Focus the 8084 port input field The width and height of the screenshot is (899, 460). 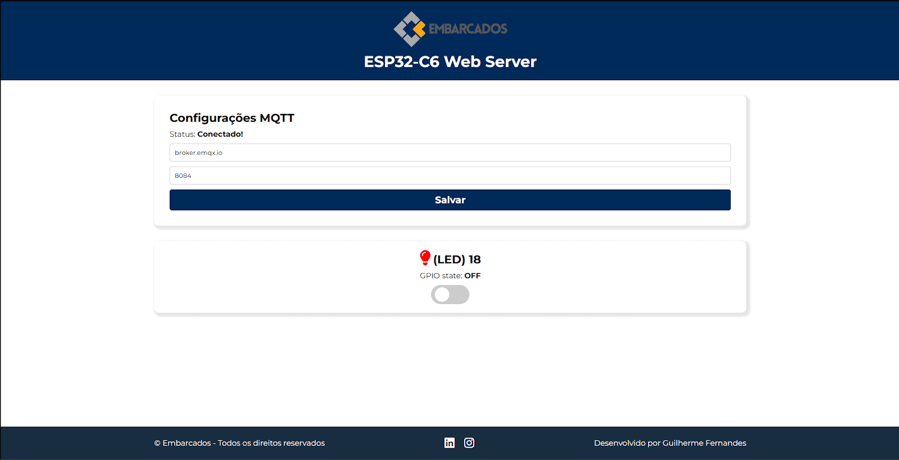[x=449, y=176]
